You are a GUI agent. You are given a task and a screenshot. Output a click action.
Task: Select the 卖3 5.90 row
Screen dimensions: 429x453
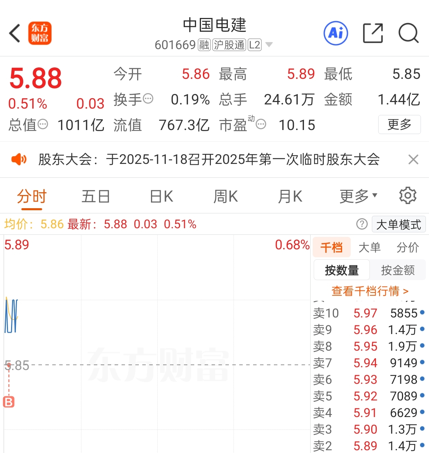click(x=369, y=429)
